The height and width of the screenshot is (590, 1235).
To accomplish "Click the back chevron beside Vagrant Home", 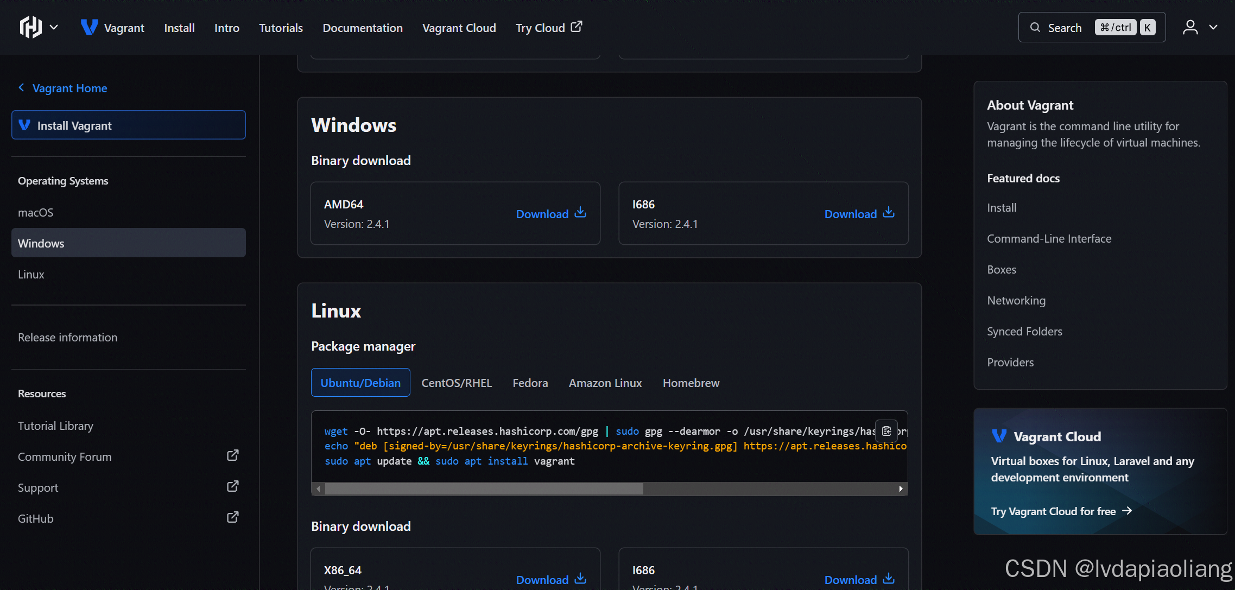I will (21, 87).
